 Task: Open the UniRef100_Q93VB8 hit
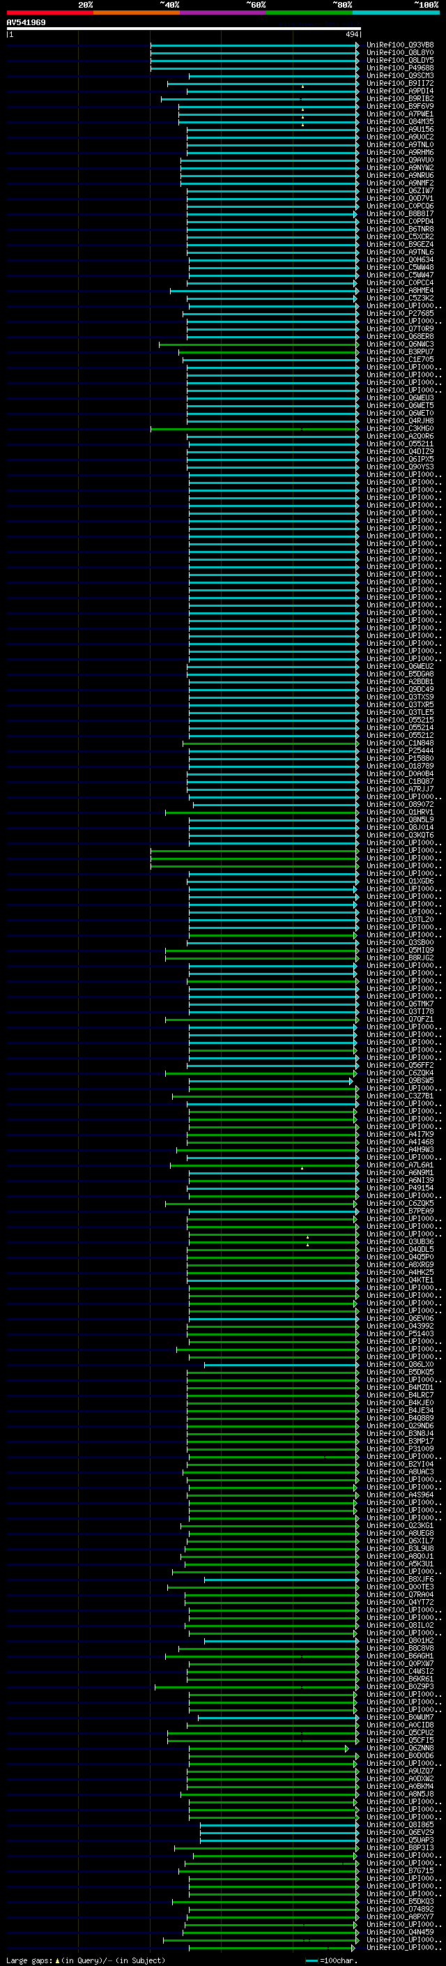[x=400, y=45]
